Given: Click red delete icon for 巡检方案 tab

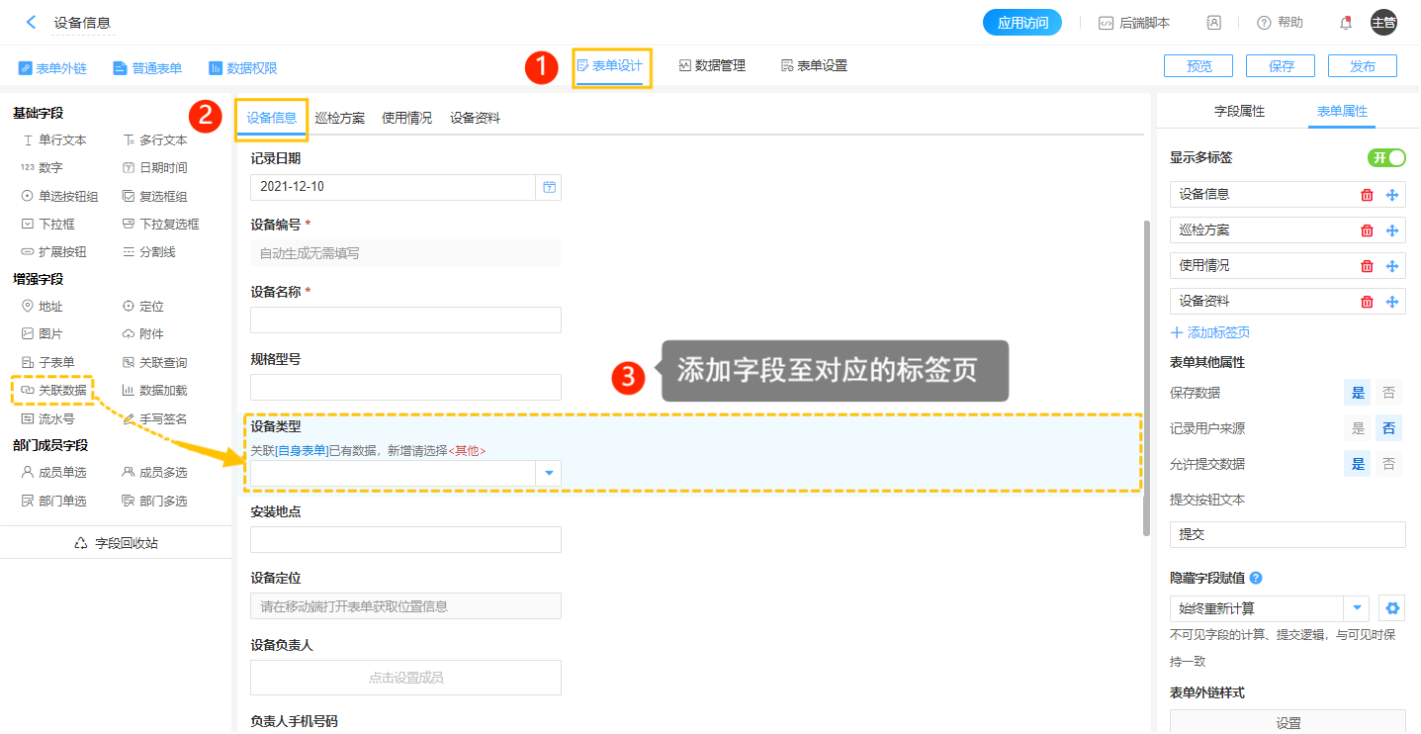Looking at the screenshot, I should click(x=1367, y=230).
